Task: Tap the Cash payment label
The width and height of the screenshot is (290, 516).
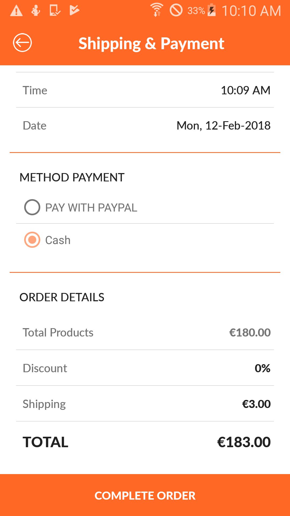Action: click(58, 240)
